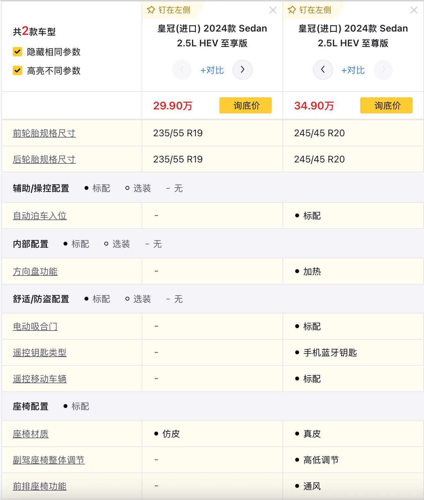The image size is (424, 500).
Task: Add comparison model via 至享版 +对比
Action: (x=212, y=70)
